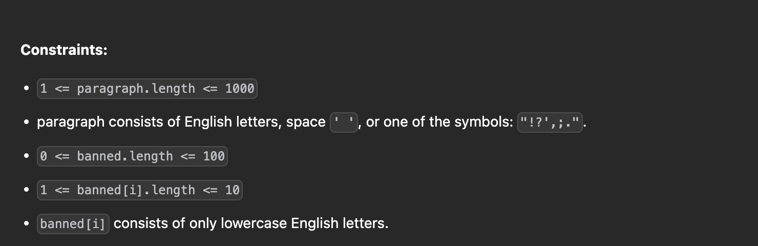
Task: Click "banned[i].length" in the fourth constraint
Action: [x=136, y=190]
